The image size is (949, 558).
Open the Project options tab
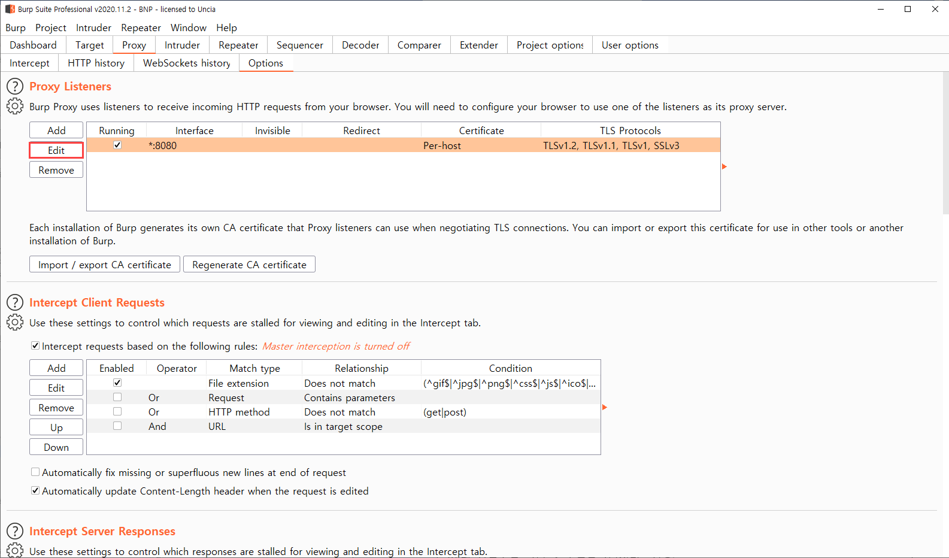pos(550,45)
